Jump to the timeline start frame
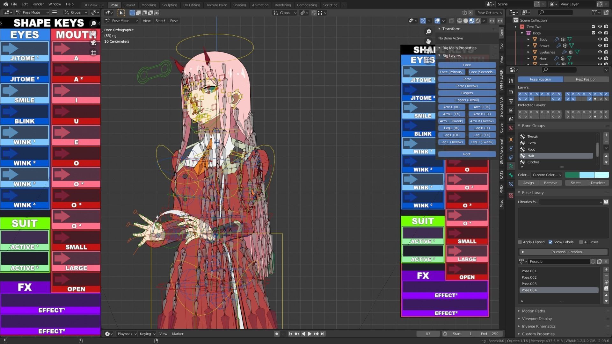This screenshot has width=612, height=344. point(291,334)
